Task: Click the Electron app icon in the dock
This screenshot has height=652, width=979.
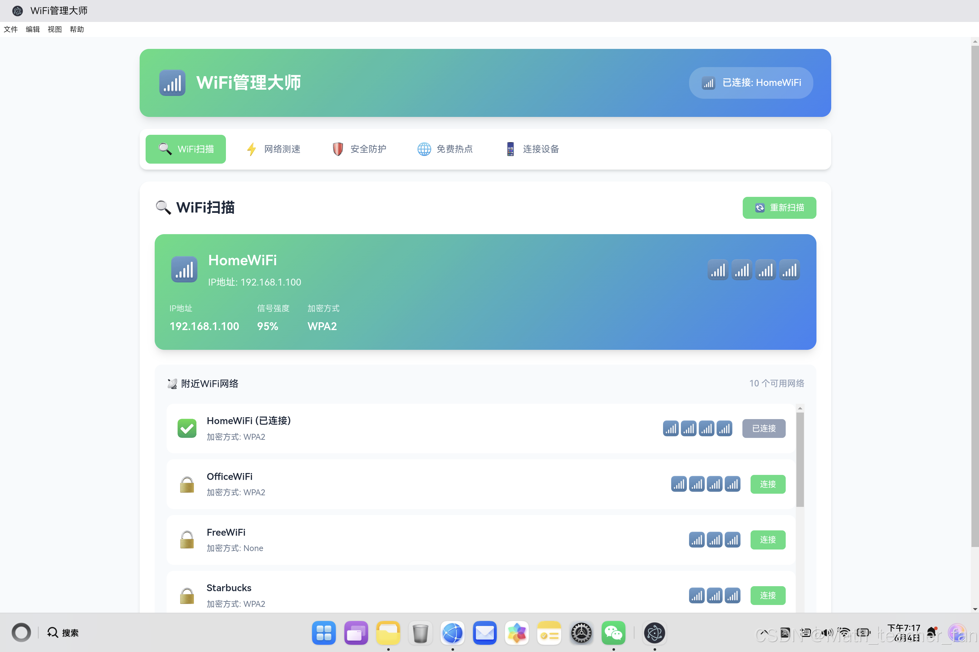Action: (x=655, y=633)
